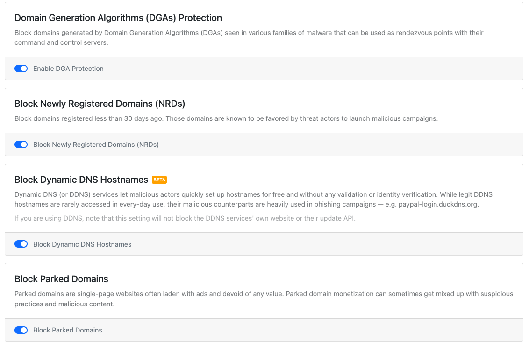Click the Enable DGA Protection label text
Image resolution: width=529 pixels, height=346 pixels.
[68, 69]
